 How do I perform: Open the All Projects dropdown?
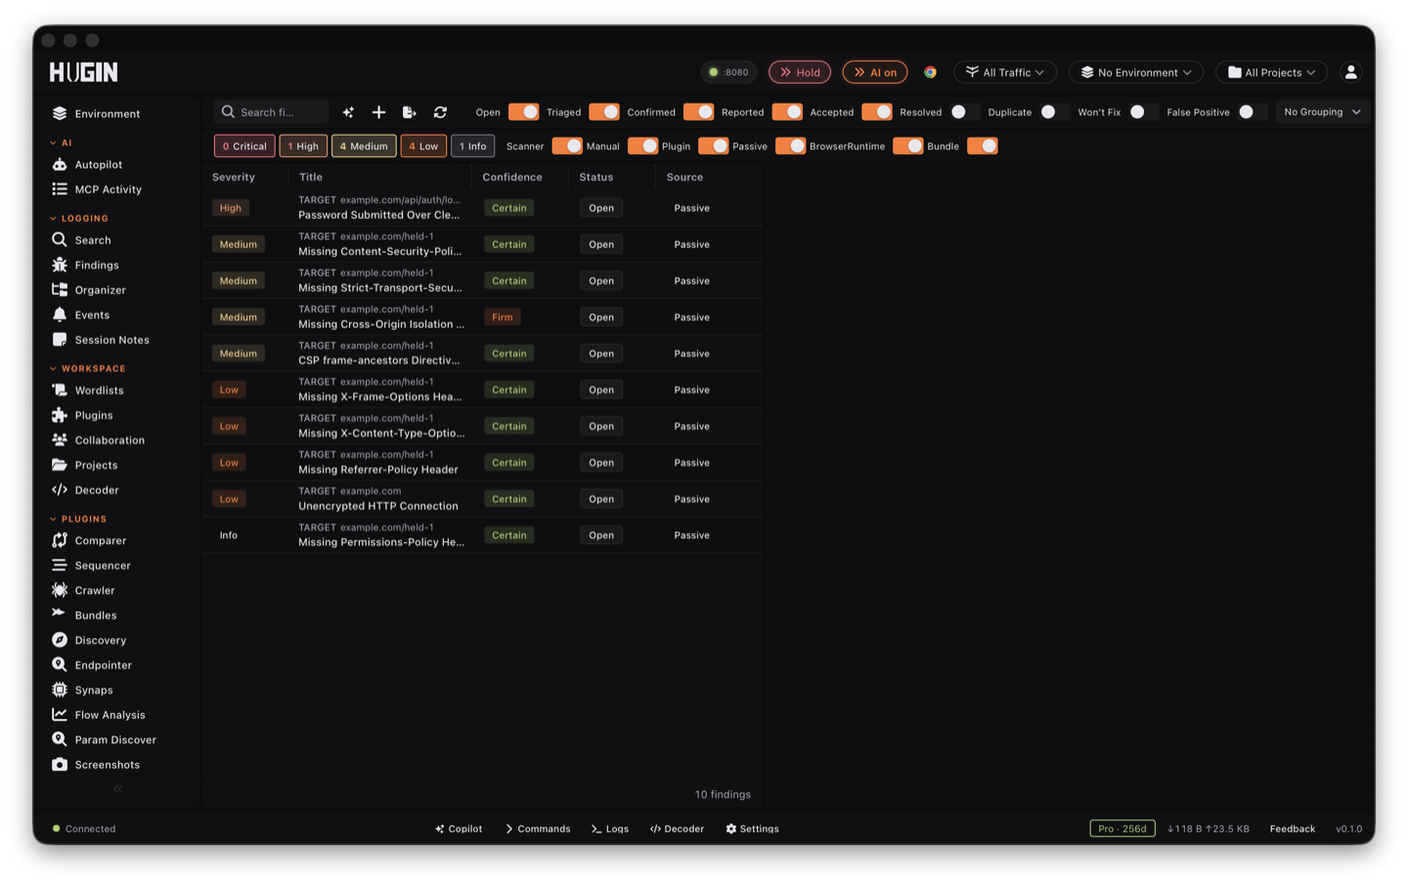(x=1271, y=72)
